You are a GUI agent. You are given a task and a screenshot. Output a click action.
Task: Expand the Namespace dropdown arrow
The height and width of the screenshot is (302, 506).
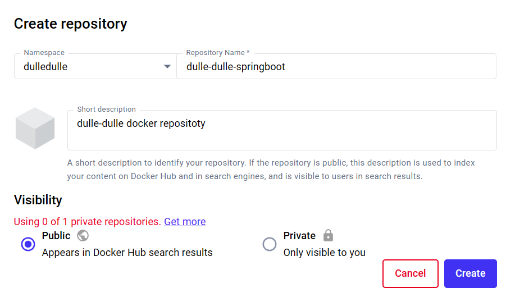[167, 66]
